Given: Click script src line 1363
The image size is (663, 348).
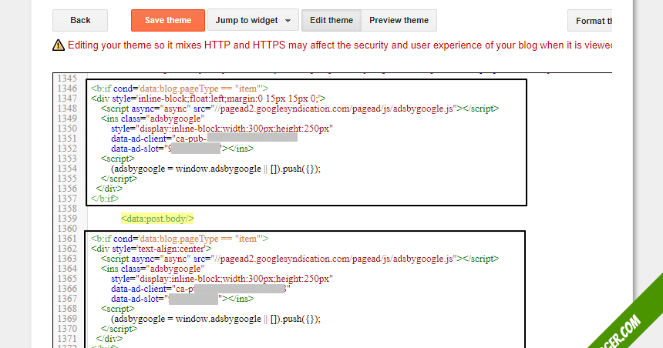Looking at the screenshot, I should [300, 259].
